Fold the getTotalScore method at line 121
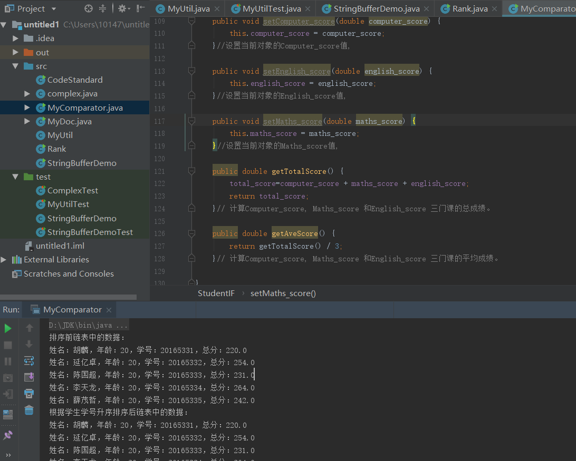576x461 pixels. 191,171
